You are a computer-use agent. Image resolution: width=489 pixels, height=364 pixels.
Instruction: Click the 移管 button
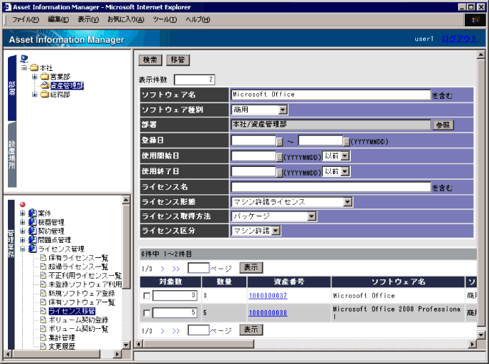coord(178,60)
